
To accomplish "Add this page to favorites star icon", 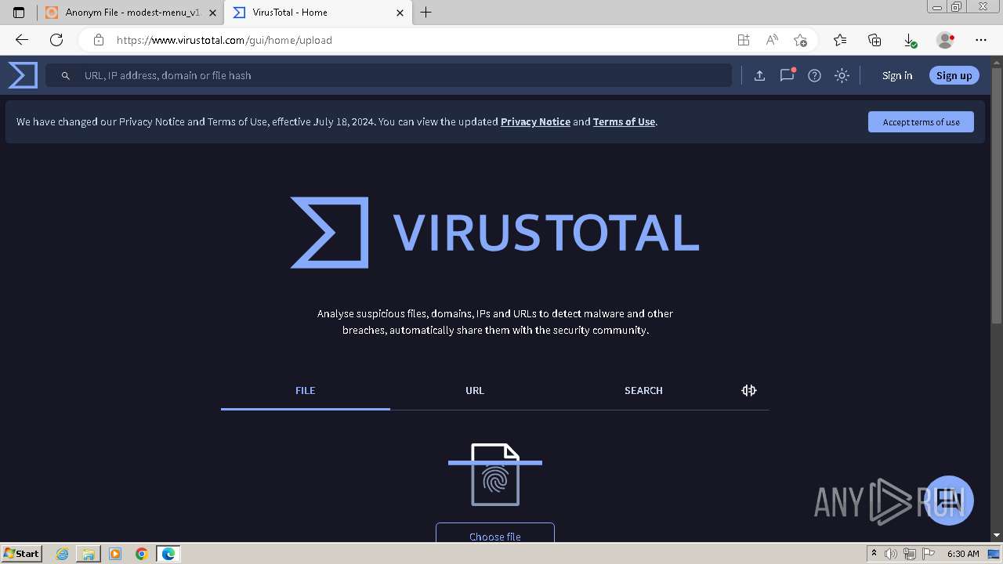I will (800, 40).
